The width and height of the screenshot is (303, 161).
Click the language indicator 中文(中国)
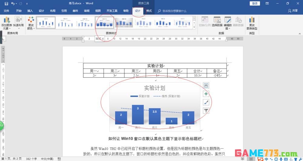[47, 159]
